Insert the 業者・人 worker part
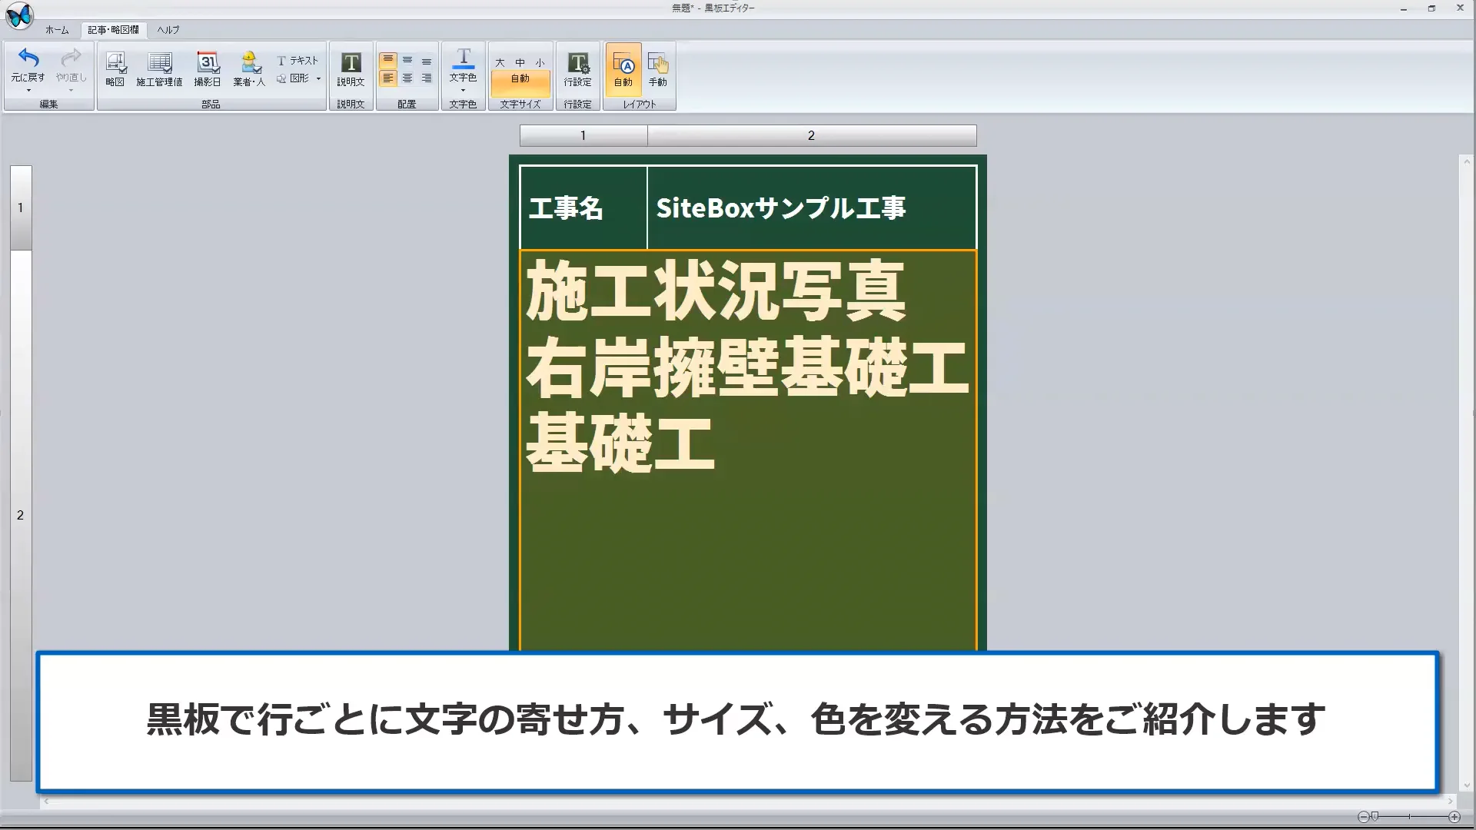Image resolution: width=1476 pixels, height=830 pixels. pyautogui.click(x=249, y=69)
